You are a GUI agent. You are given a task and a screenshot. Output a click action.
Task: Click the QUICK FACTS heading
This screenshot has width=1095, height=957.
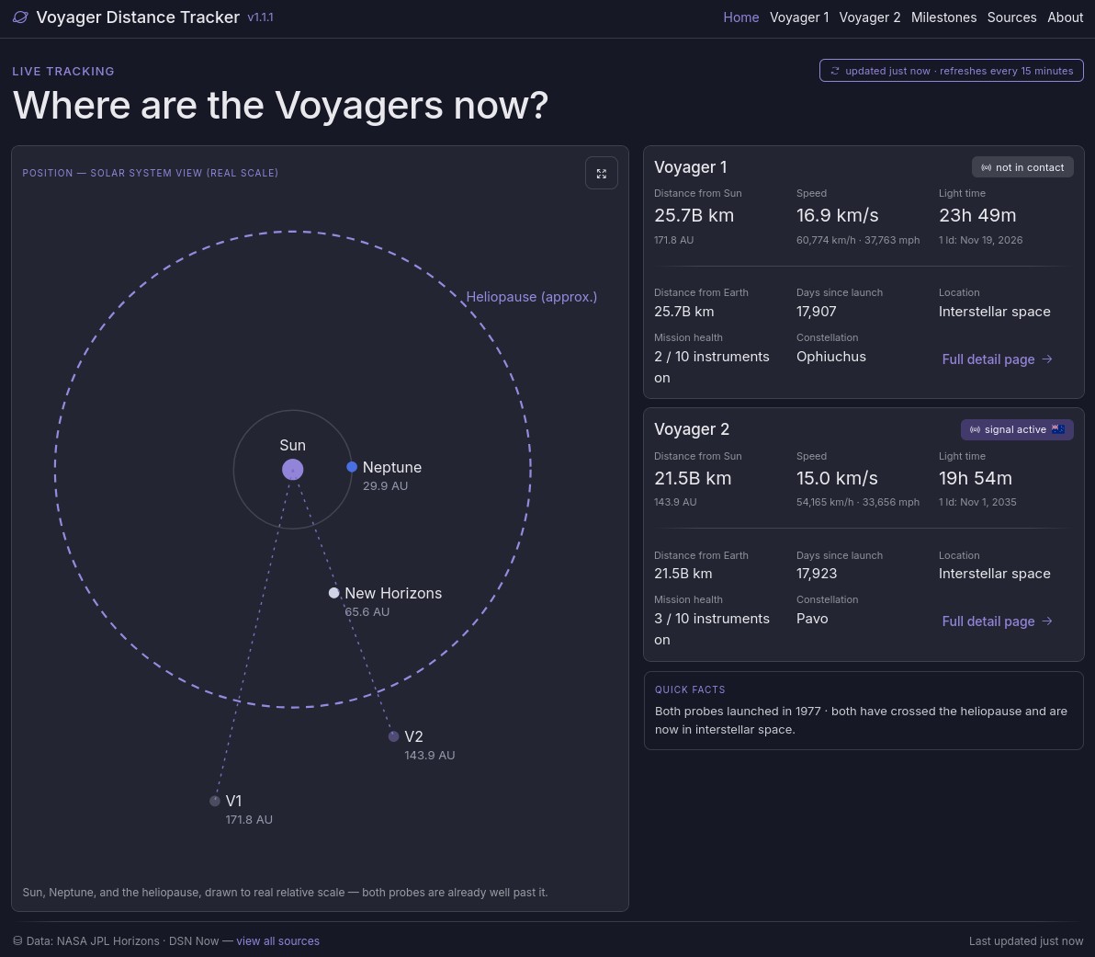690,690
